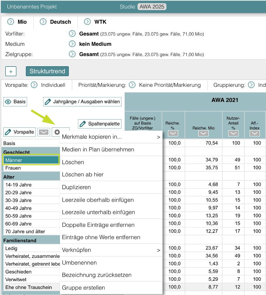Expand the Nutzer-Anteil % column dropdown
Image resolution: width=266 pixels, height=295 pixels.
[x=233, y=133]
